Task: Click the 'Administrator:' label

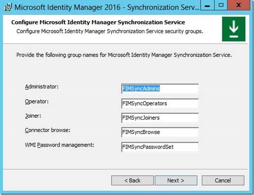Action: [42, 87]
